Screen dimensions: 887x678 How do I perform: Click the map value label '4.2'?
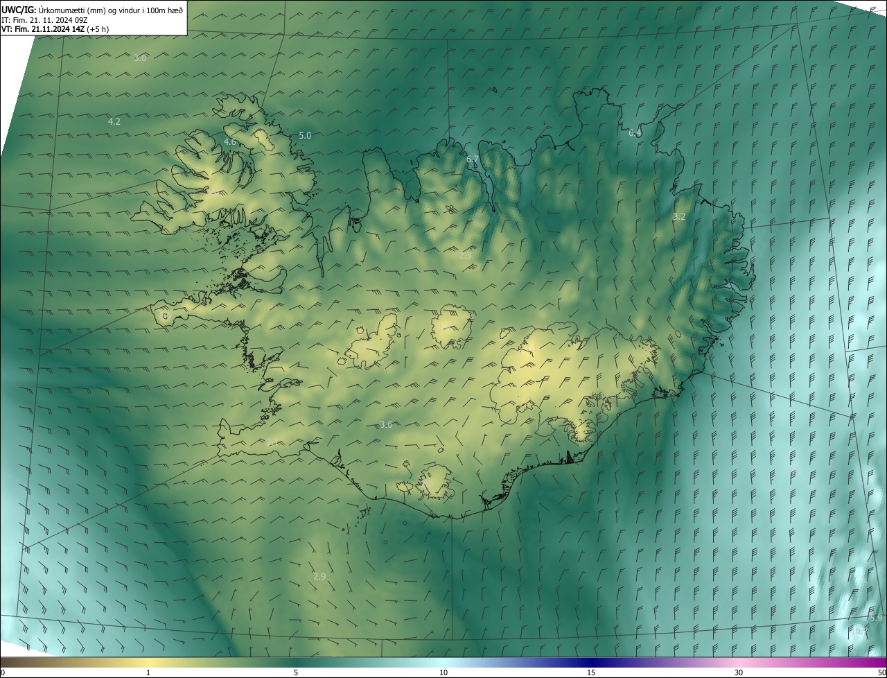(x=114, y=121)
